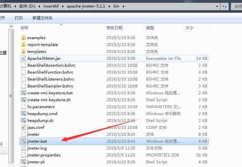Screen dimensions: 242x167
Task: Select the report-template folder name
Action: point(43,45)
